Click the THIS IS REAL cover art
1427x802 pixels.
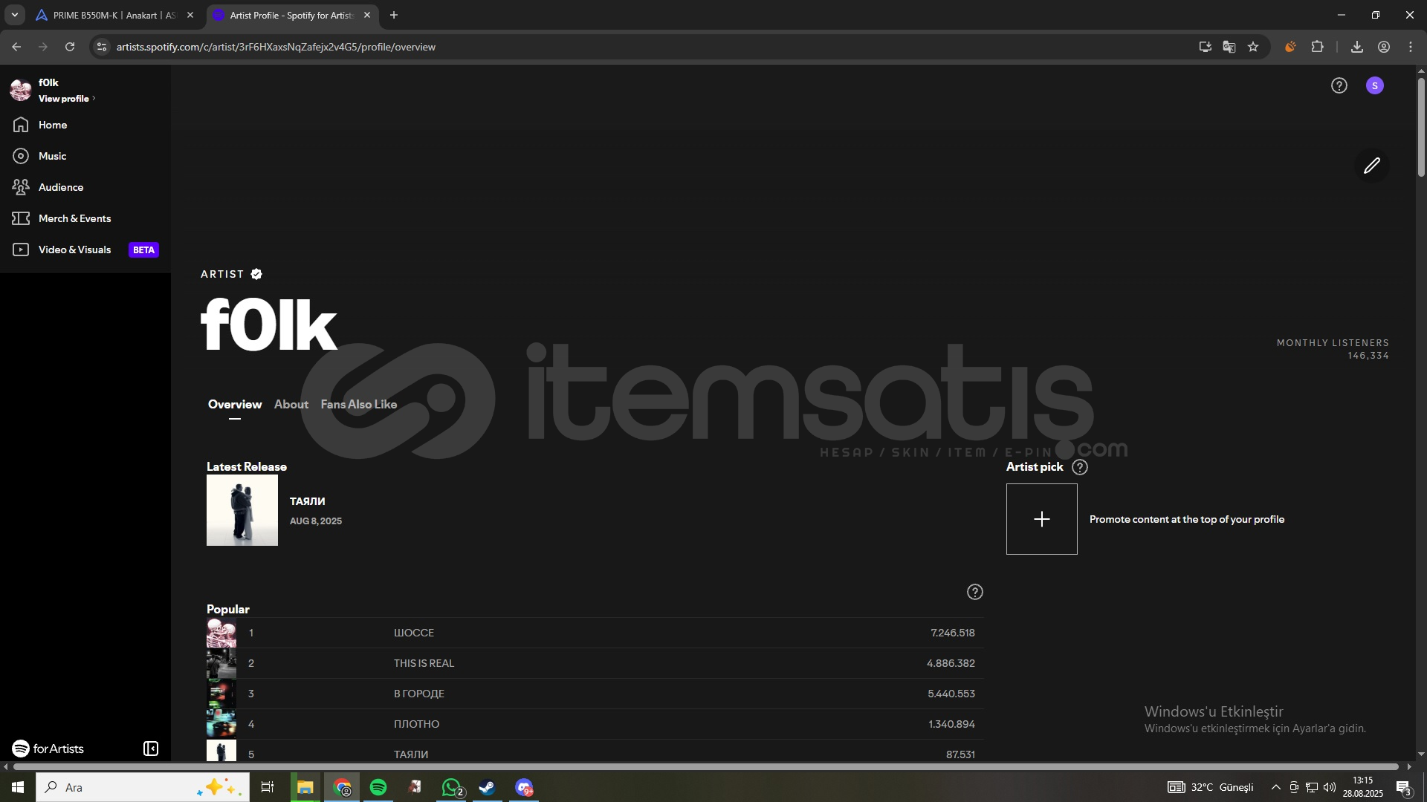(x=221, y=663)
